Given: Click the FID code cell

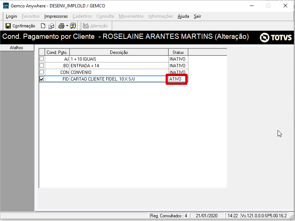Looking at the screenshot, I should click(x=57, y=79).
